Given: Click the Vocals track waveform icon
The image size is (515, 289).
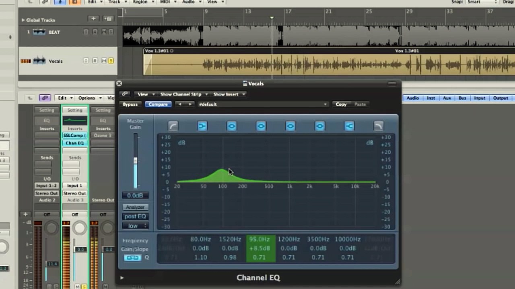Looking at the screenshot, I should tap(39, 61).
